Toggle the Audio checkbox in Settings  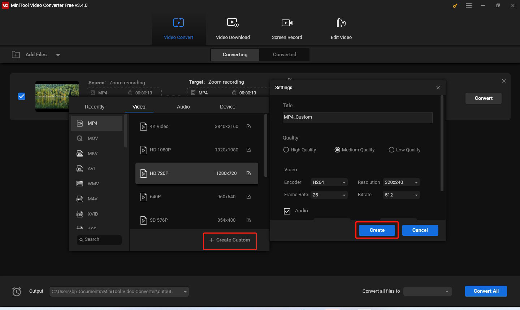click(287, 211)
